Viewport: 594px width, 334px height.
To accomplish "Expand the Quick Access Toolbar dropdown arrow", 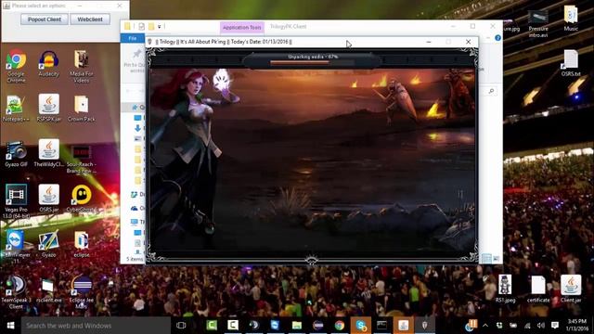I will pyautogui.click(x=159, y=27).
